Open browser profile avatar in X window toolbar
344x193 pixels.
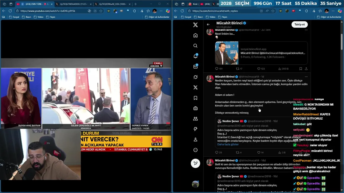click(x=327, y=11)
